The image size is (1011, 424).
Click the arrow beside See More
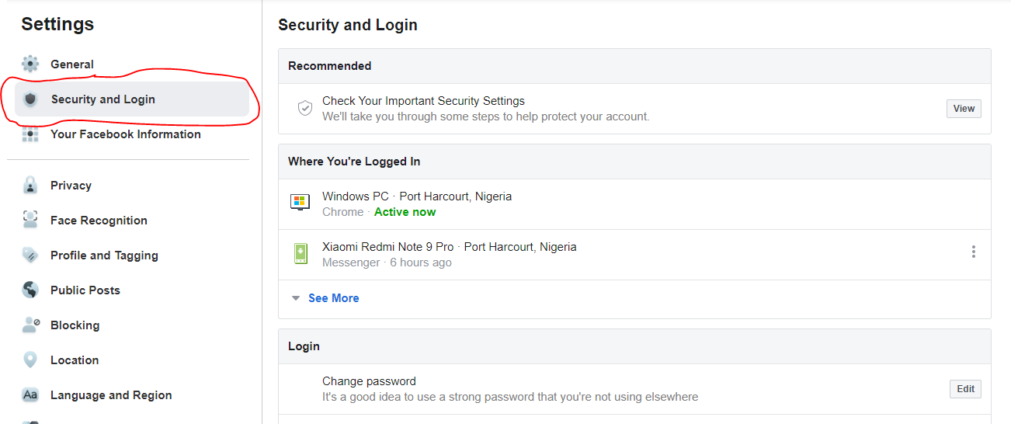295,298
